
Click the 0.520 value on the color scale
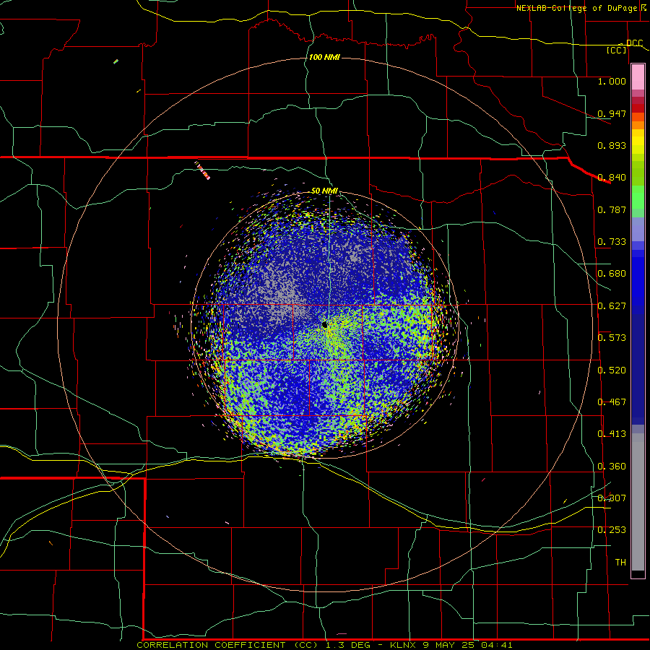[612, 370]
